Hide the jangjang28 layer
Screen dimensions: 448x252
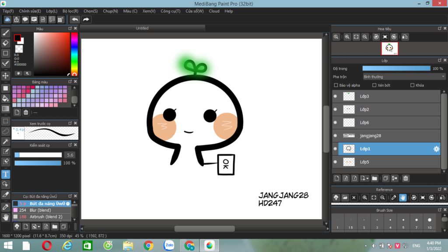click(336, 136)
